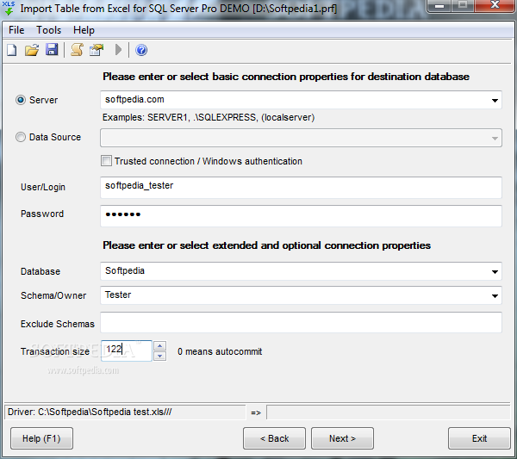
Task: Open the File menu
Action: (x=16, y=30)
